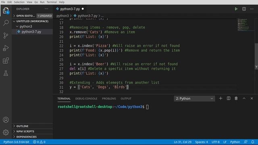Change indentation via Spaces: 4
Viewport: 258px width, 145px height.
click(202, 142)
